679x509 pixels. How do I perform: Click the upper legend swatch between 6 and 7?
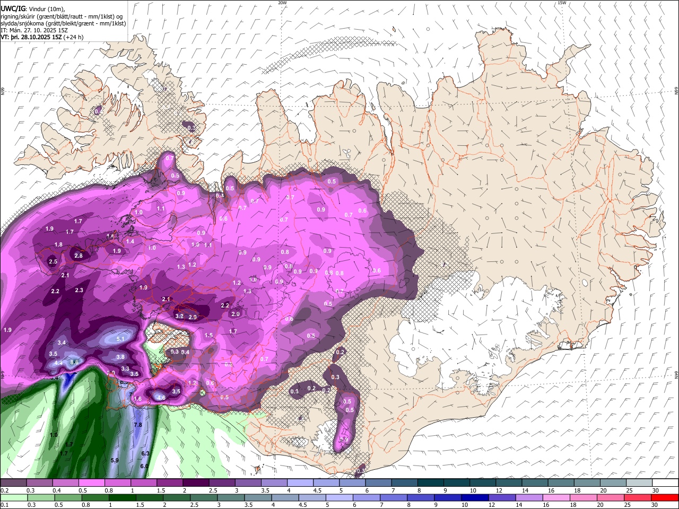click(x=378, y=483)
